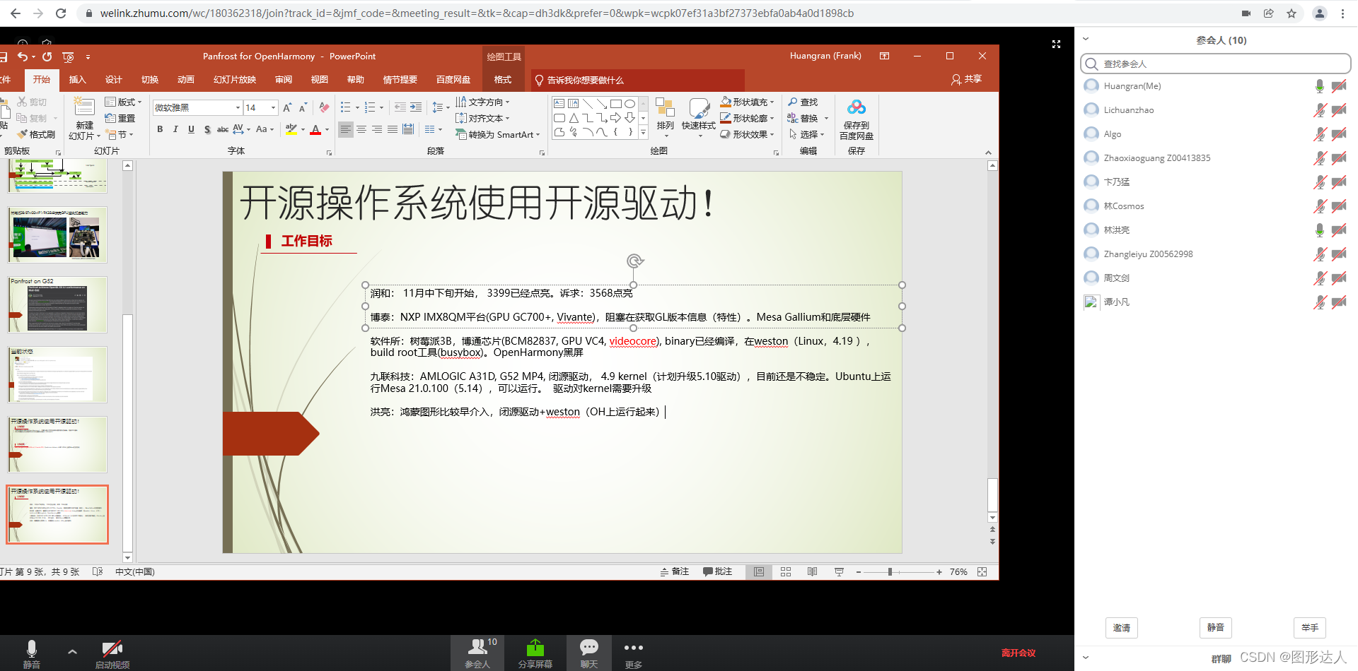
Task: Center align the text
Action: click(361, 129)
